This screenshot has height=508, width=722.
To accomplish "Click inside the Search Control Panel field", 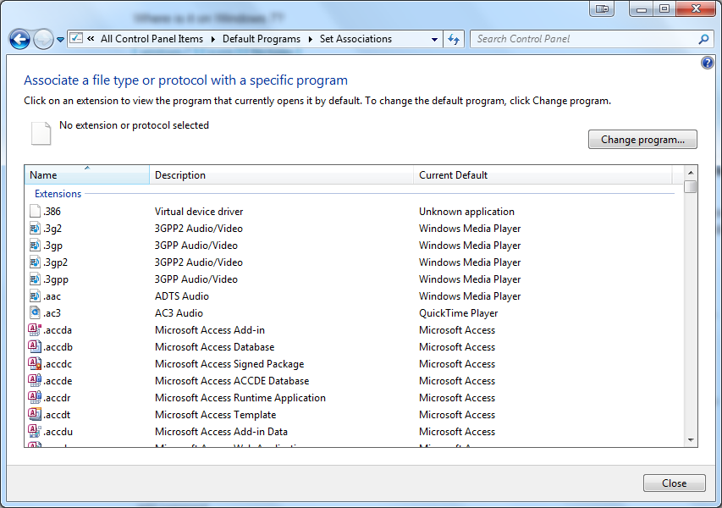I will point(576,39).
